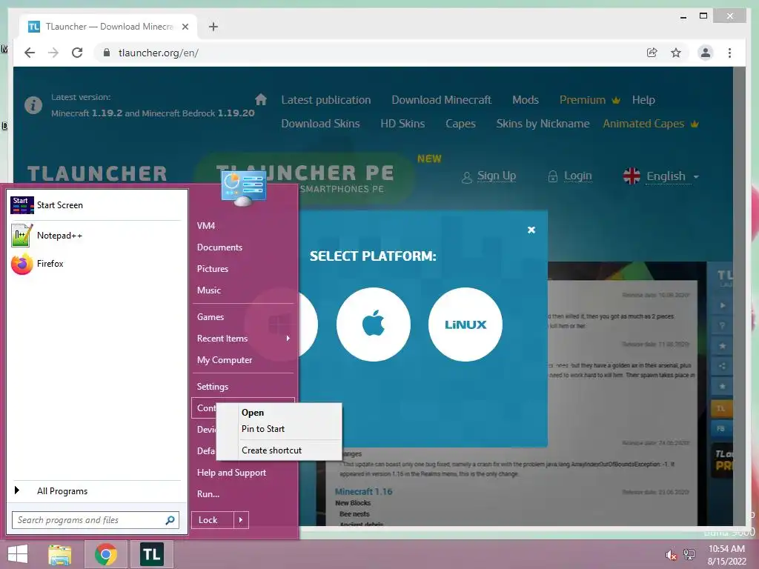The image size is (759, 569).
Task: Open the HD Skins link
Action: 402,124
